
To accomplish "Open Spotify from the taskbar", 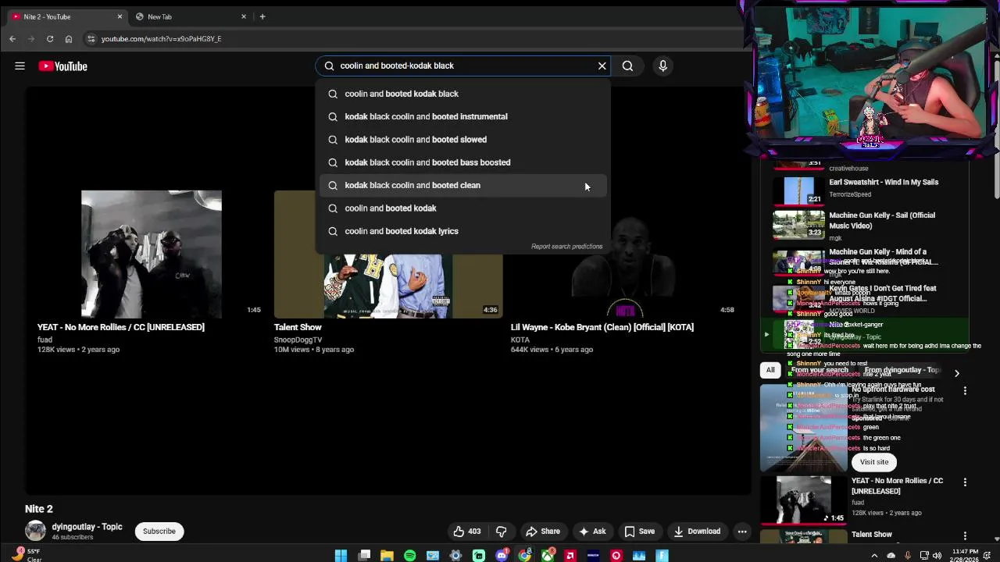I will coord(410,556).
